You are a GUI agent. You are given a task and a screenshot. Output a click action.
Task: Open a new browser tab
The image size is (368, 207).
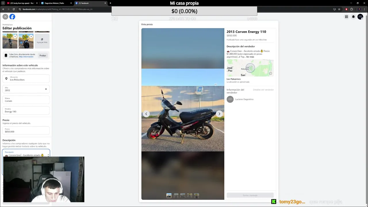point(110,3)
